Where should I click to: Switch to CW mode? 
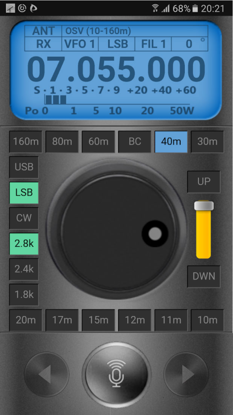point(24,218)
